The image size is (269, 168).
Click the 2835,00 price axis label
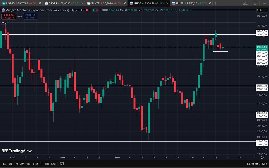coord(262,76)
